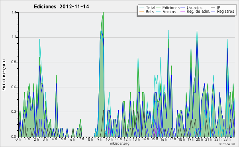Click the 'Ediciones/min' y-axis label
Viewport: 239px width, 147px height.
pos(4,75)
